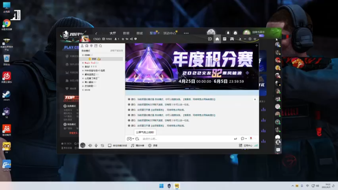Click channel ID 72502
The width and height of the screenshot is (338, 190).
[x=107, y=39]
